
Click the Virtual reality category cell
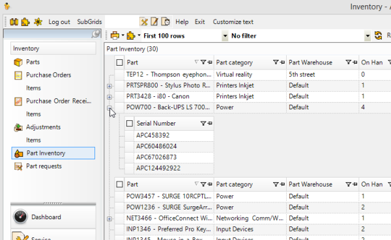(x=250, y=74)
